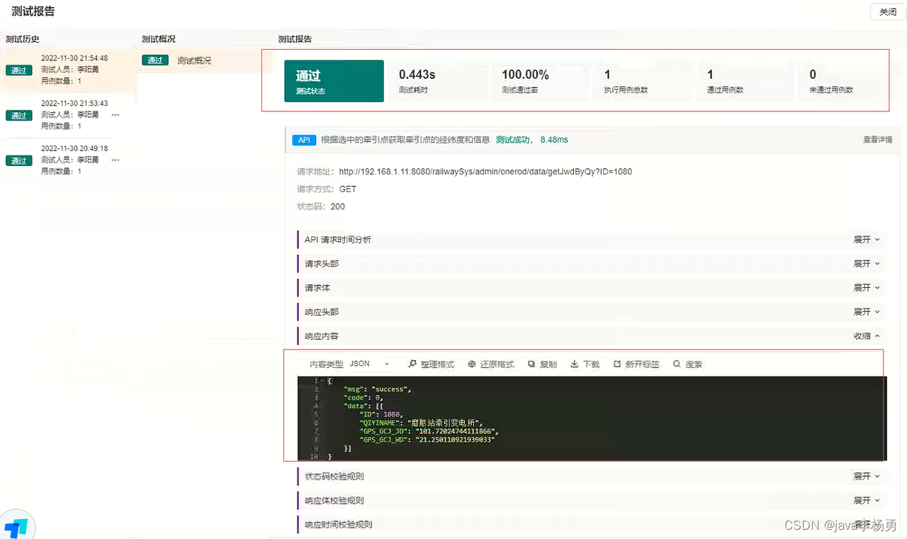This screenshot has height=539, width=907.
Task: Fold JSON at line 1 arrow
Action: 322,381
